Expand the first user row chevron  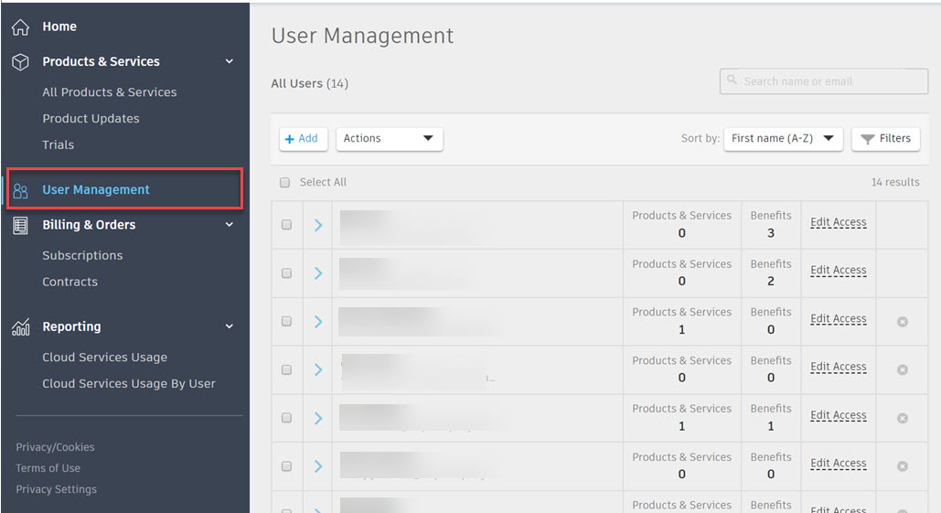coord(318,225)
